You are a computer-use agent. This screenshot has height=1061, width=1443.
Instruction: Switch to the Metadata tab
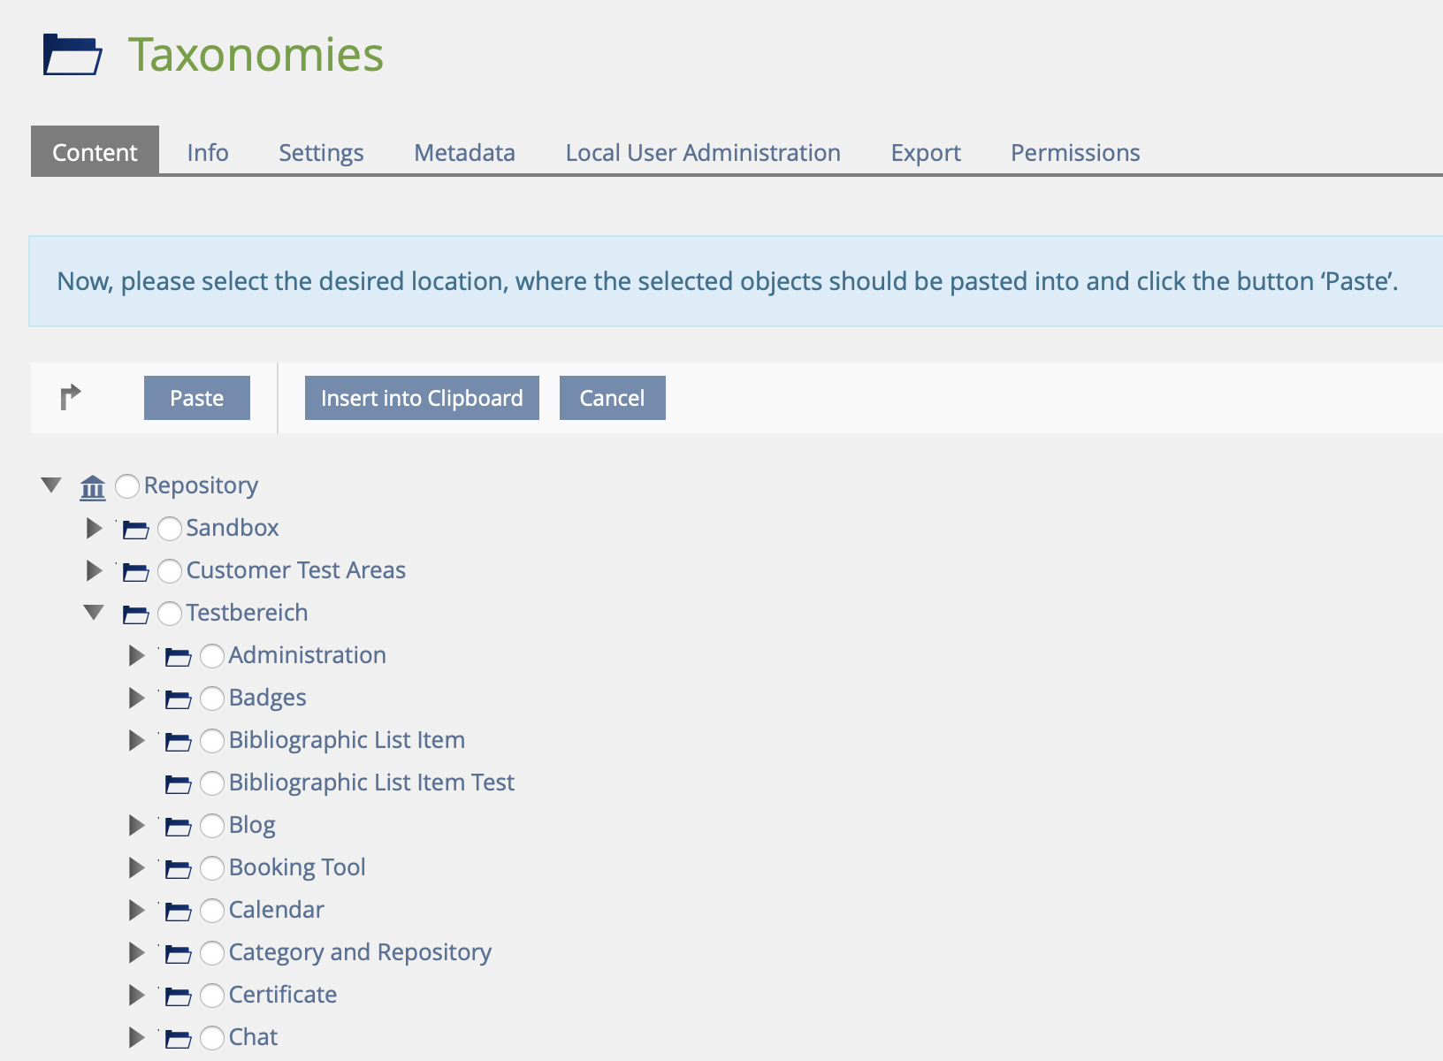[x=464, y=153]
